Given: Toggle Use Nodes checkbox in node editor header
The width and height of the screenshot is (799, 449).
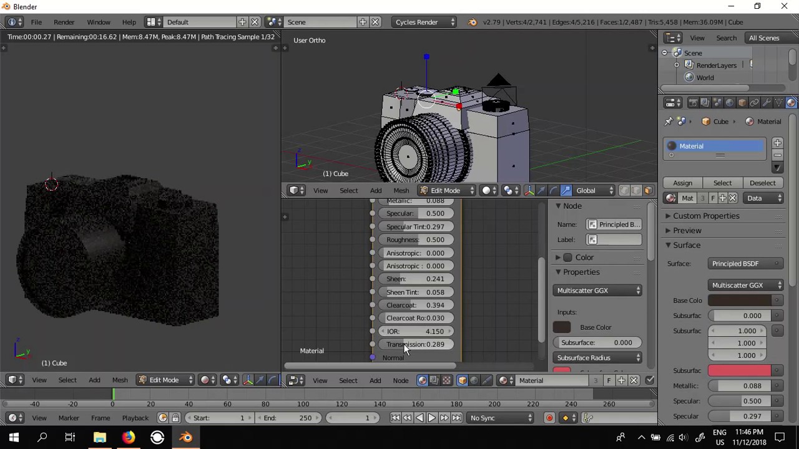Looking at the screenshot, I should 650,380.
